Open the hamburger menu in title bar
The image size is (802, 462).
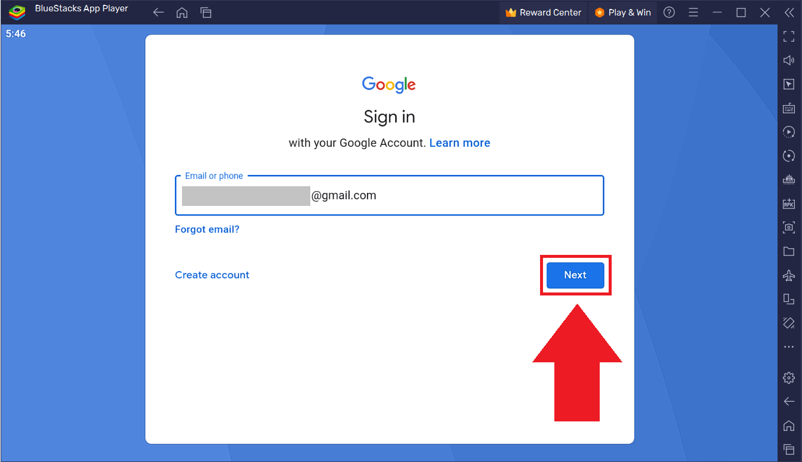[x=693, y=13]
